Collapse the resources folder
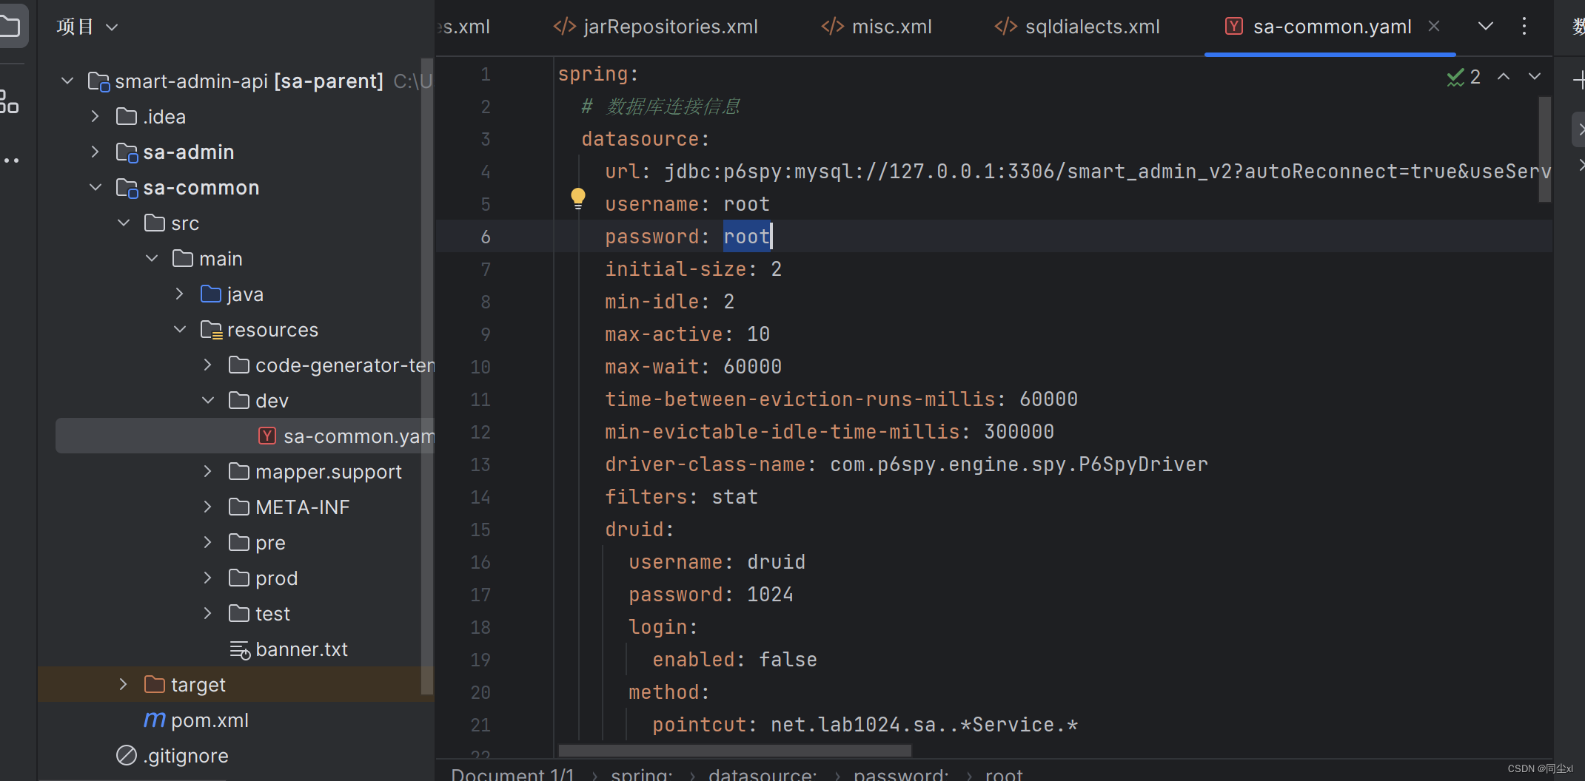1585x781 pixels. 179,329
